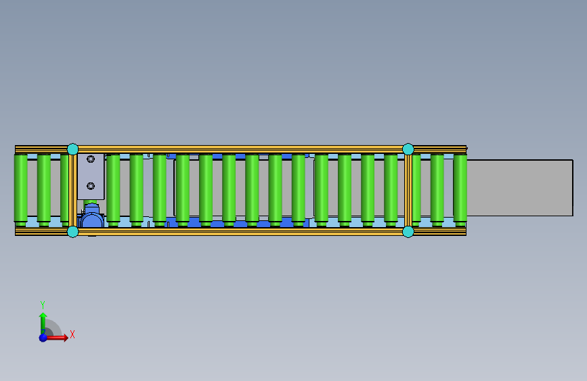
Task: Click the top-right cyan frame corner joint
Action: coord(408,149)
